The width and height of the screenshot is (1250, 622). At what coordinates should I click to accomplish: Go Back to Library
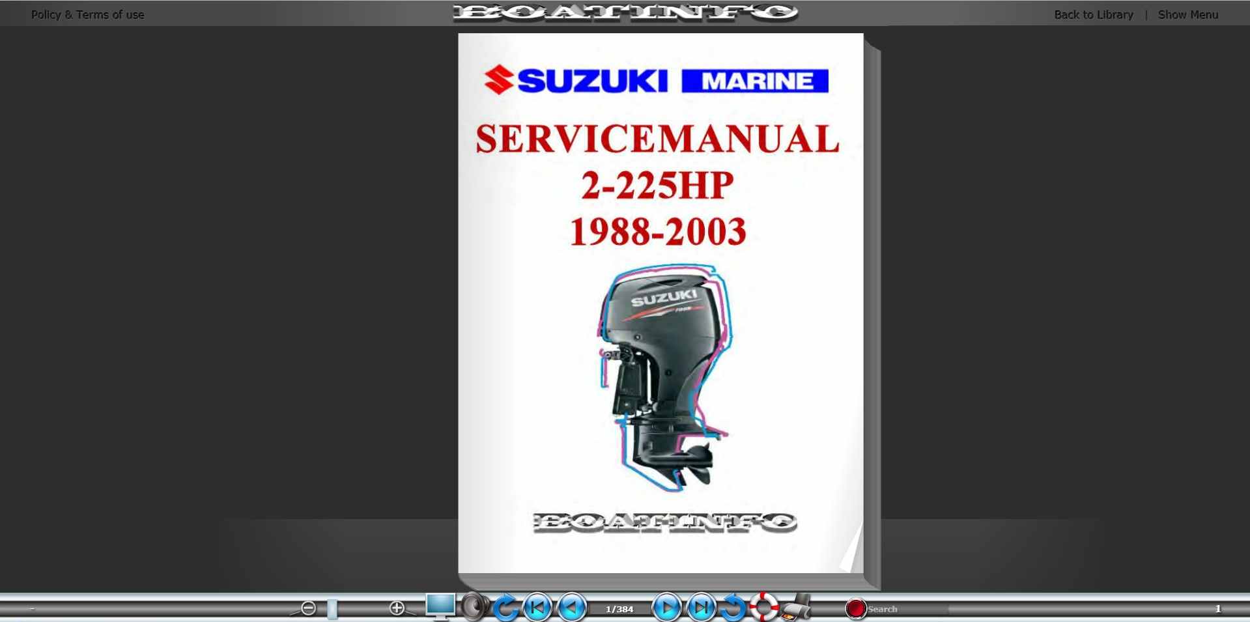pos(1093,14)
